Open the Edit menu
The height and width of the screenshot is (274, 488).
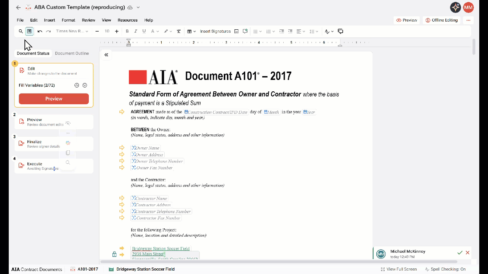pos(34,20)
